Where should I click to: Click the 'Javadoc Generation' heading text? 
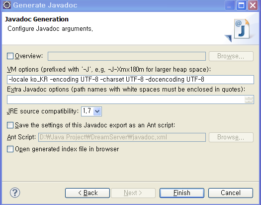37,19
